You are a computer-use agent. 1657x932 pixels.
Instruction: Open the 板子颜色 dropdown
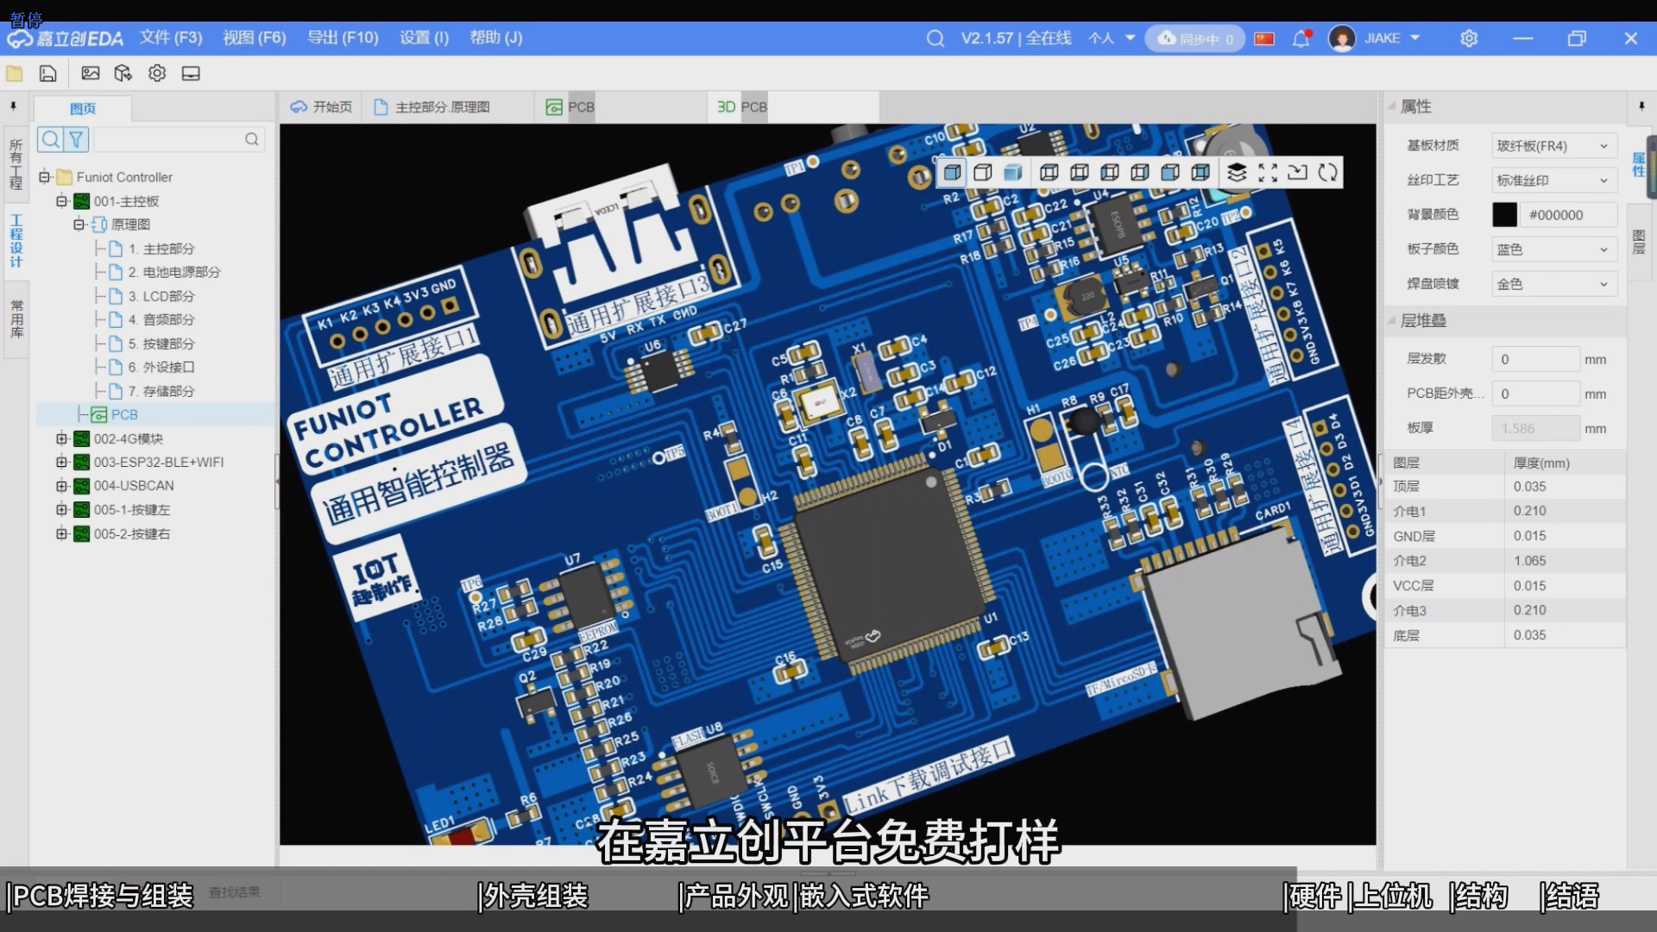tap(1553, 249)
